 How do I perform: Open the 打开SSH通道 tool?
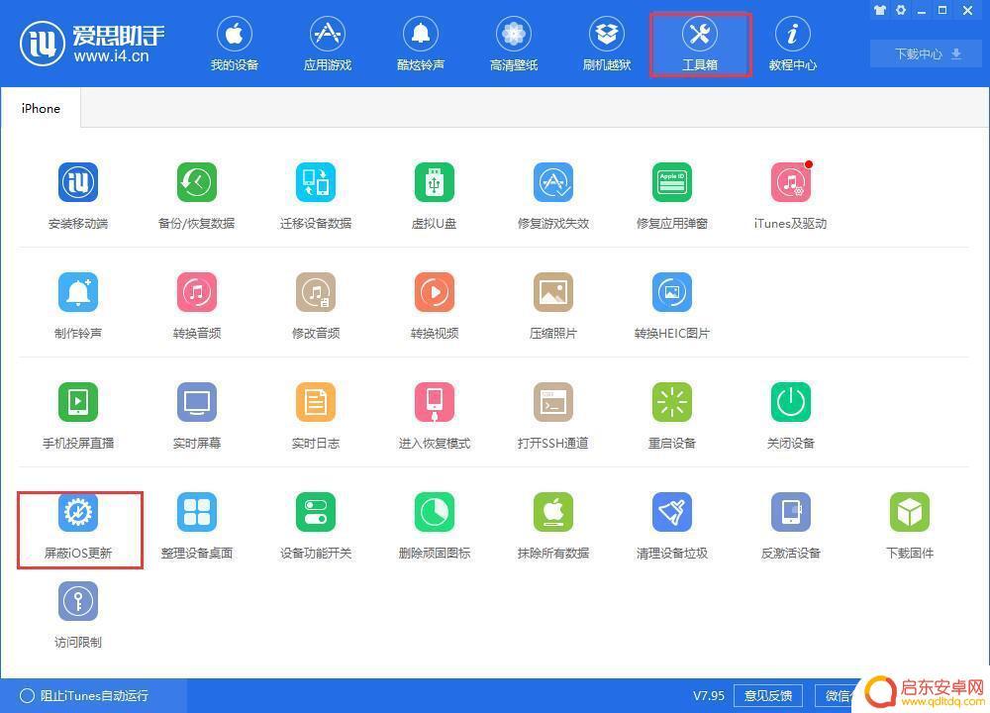553,402
